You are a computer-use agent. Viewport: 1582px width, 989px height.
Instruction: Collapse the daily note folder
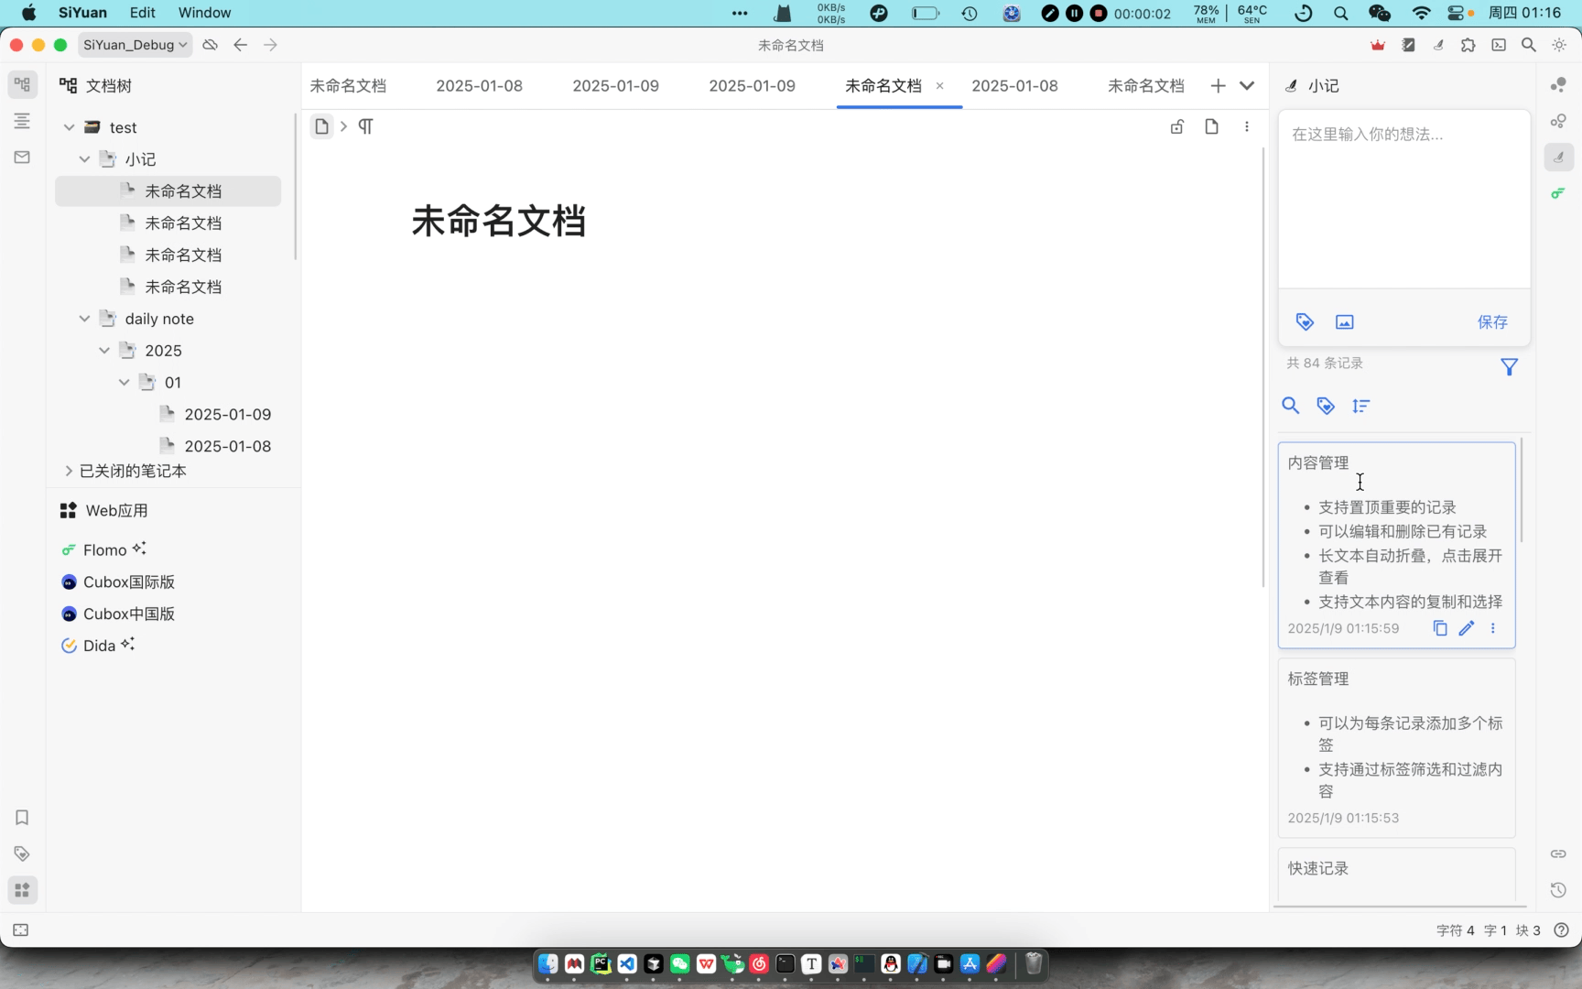pos(84,318)
